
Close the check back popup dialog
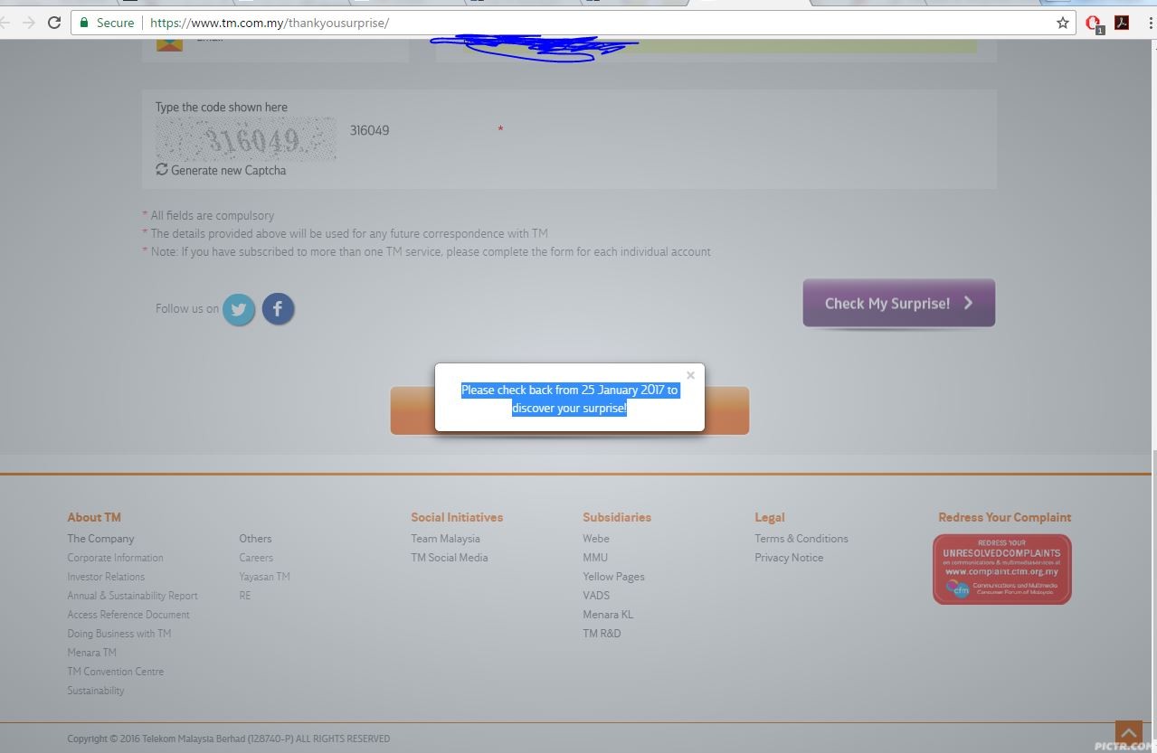coord(690,375)
